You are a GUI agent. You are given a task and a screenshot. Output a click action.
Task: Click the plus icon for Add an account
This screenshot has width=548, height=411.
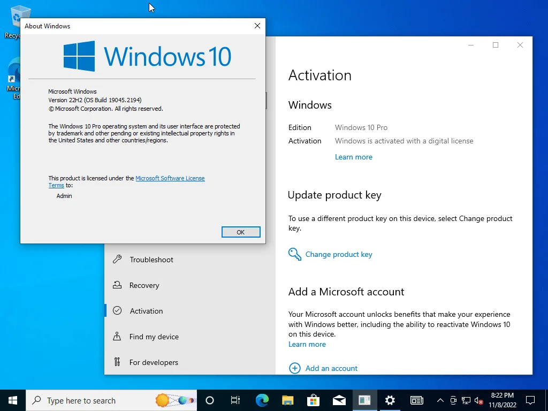point(295,368)
